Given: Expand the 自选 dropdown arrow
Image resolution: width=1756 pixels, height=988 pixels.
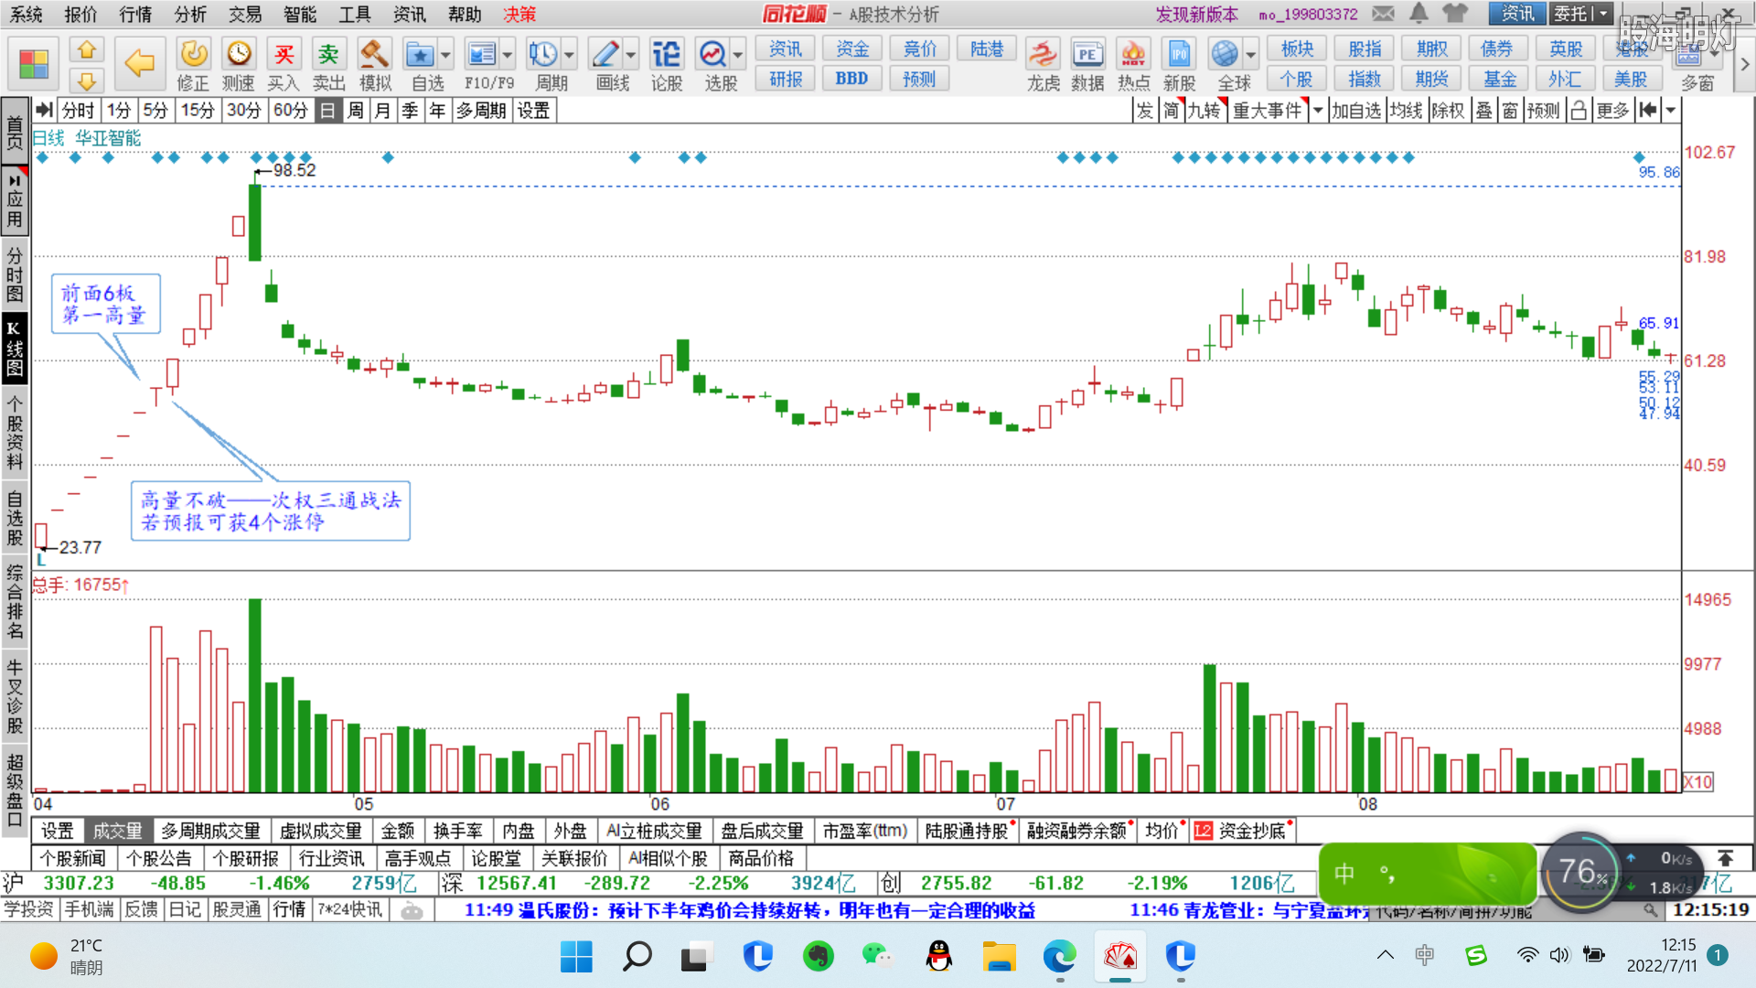Looking at the screenshot, I should 445,55.
